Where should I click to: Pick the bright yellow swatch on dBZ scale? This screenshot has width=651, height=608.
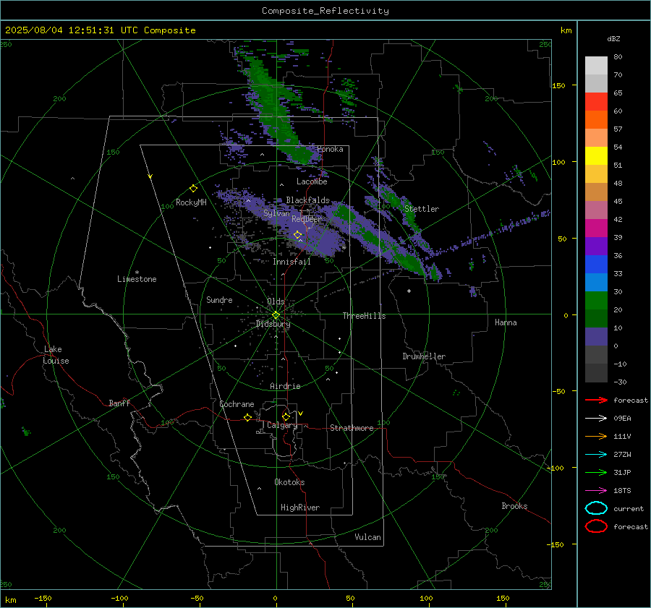pos(596,156)
